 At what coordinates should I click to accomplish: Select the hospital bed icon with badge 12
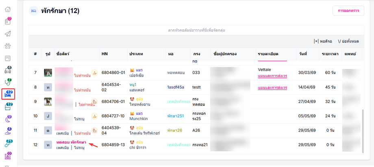point(8,94)
